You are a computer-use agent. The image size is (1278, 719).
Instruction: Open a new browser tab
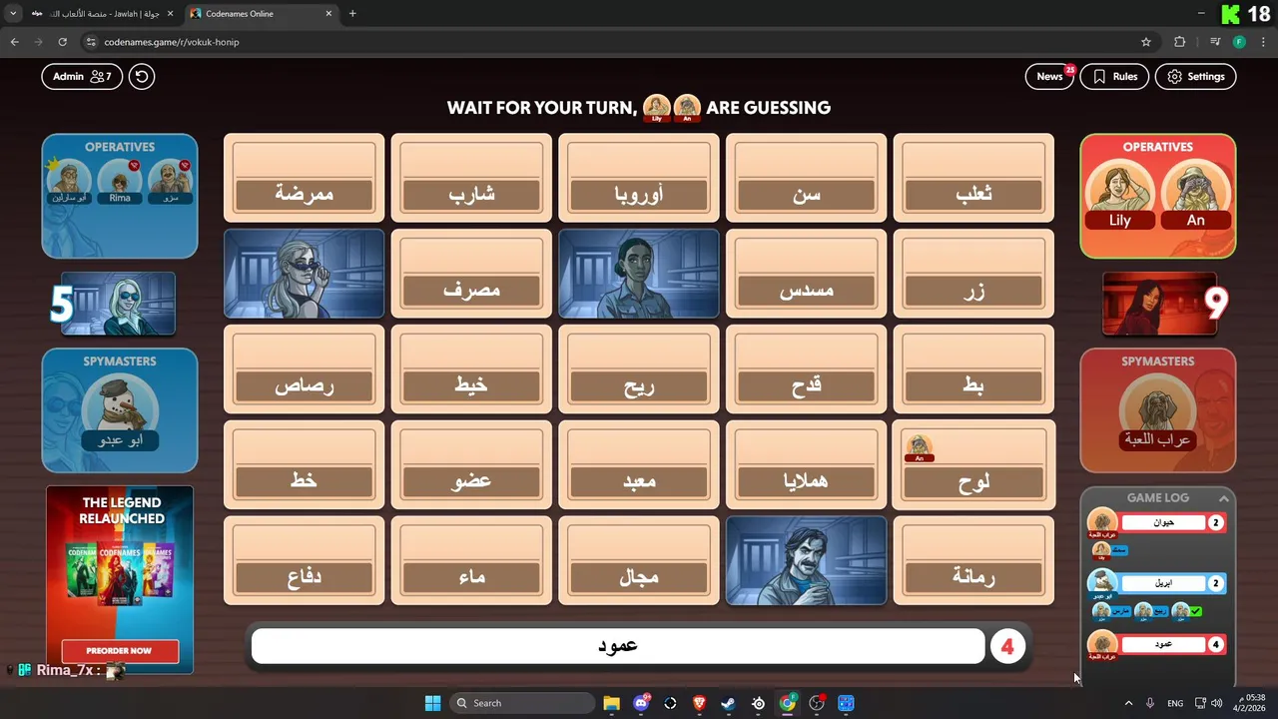pos(352,14)
